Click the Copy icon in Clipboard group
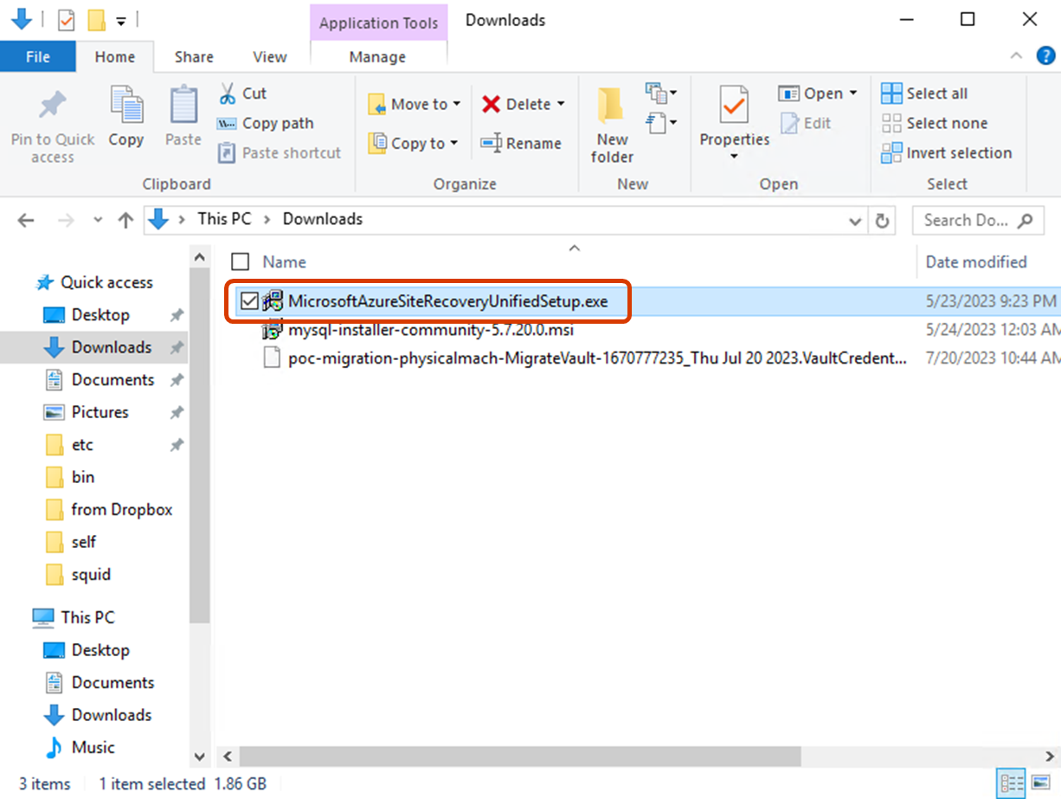This screenshot has height=799, width=1061. pos(126,106)
